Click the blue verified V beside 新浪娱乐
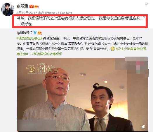Viewport: 153px width, 132px height. coord(35,33)
